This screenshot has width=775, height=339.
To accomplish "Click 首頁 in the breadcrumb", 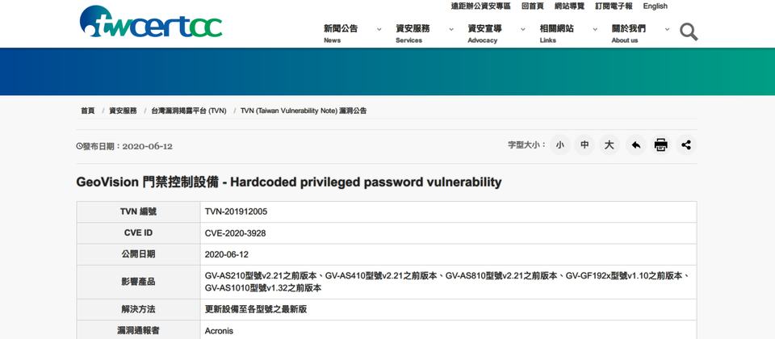I will (87, 111).
